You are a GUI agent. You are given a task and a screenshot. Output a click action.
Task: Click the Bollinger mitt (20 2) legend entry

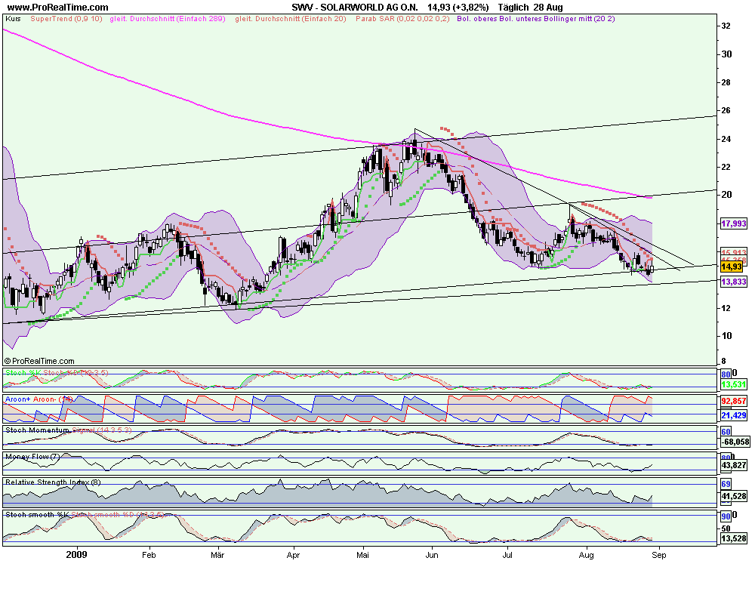[x=579, y=19]
